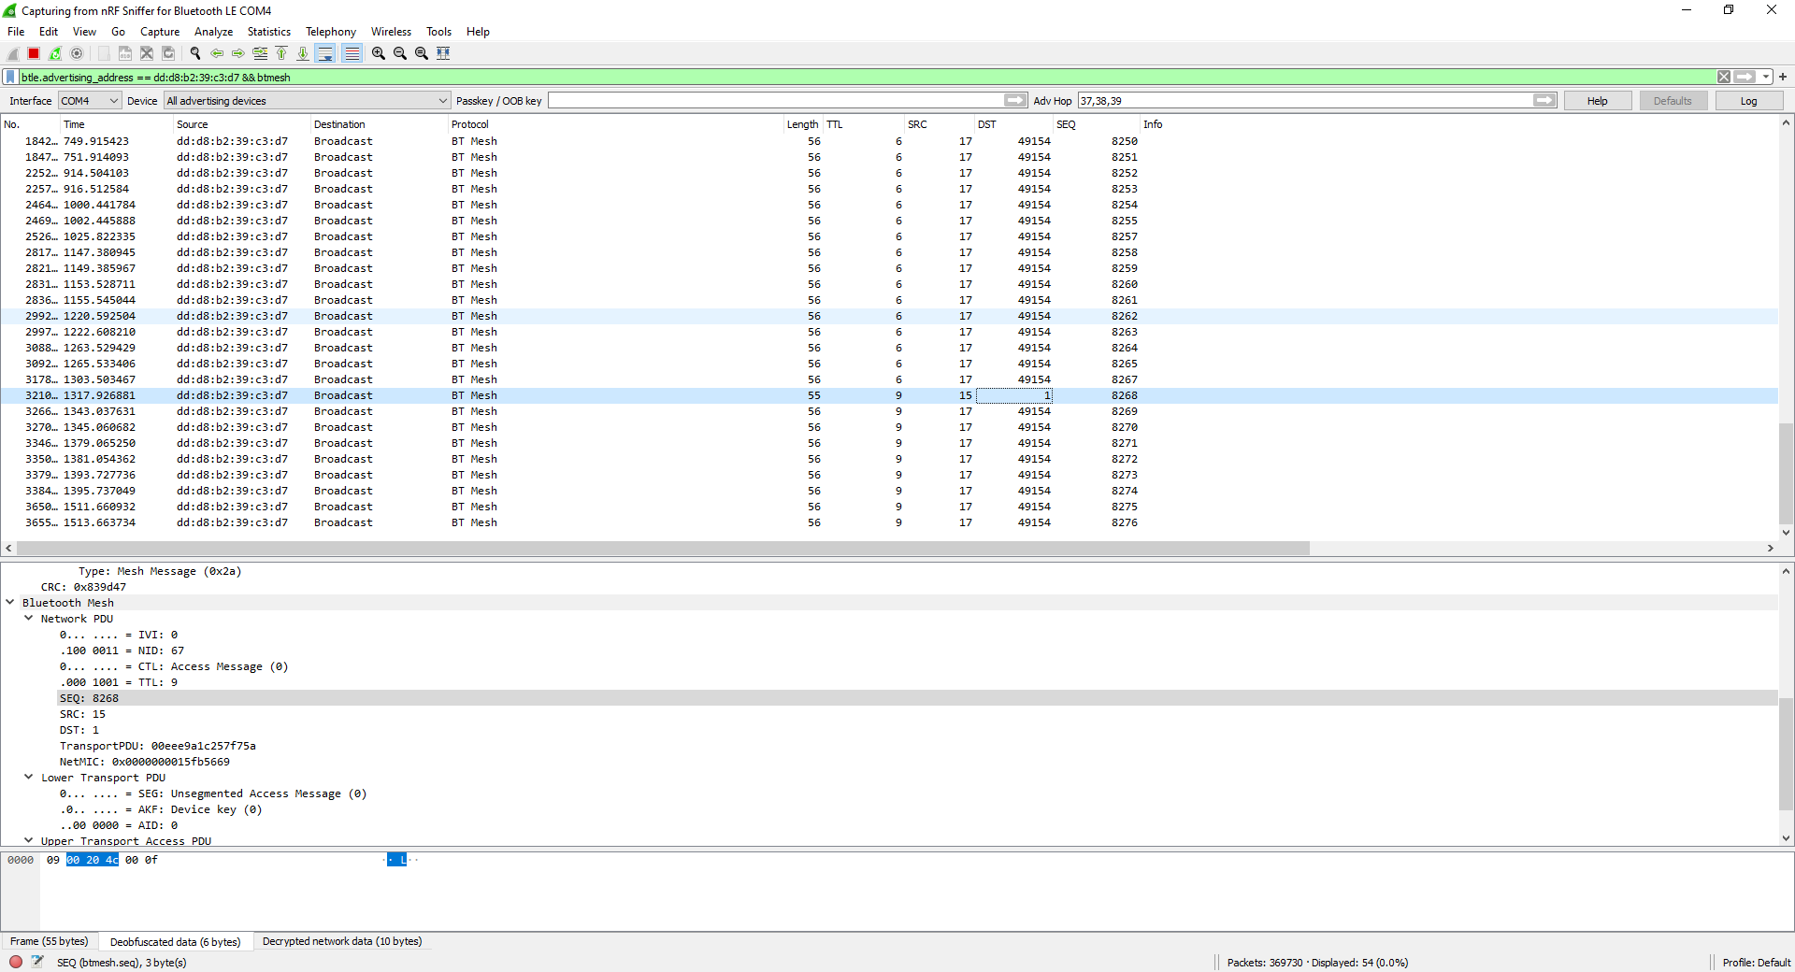The image size is (1795, 972).
Task: Open the Wireless menu
Action: 391,31
